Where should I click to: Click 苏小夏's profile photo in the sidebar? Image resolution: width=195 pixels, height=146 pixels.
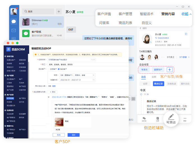point(147,38)
